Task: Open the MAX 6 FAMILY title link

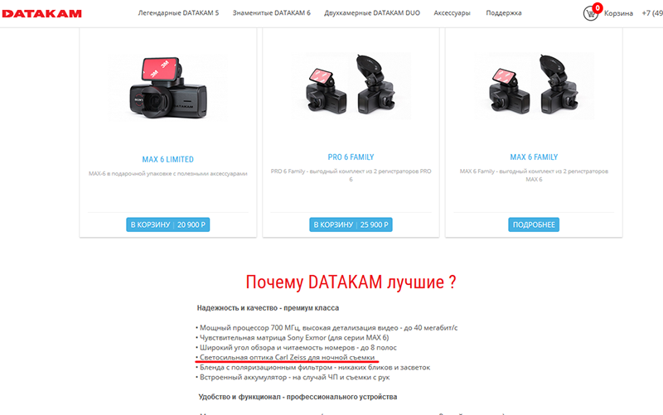Action: pyautogui.click(x=534, y=157)
